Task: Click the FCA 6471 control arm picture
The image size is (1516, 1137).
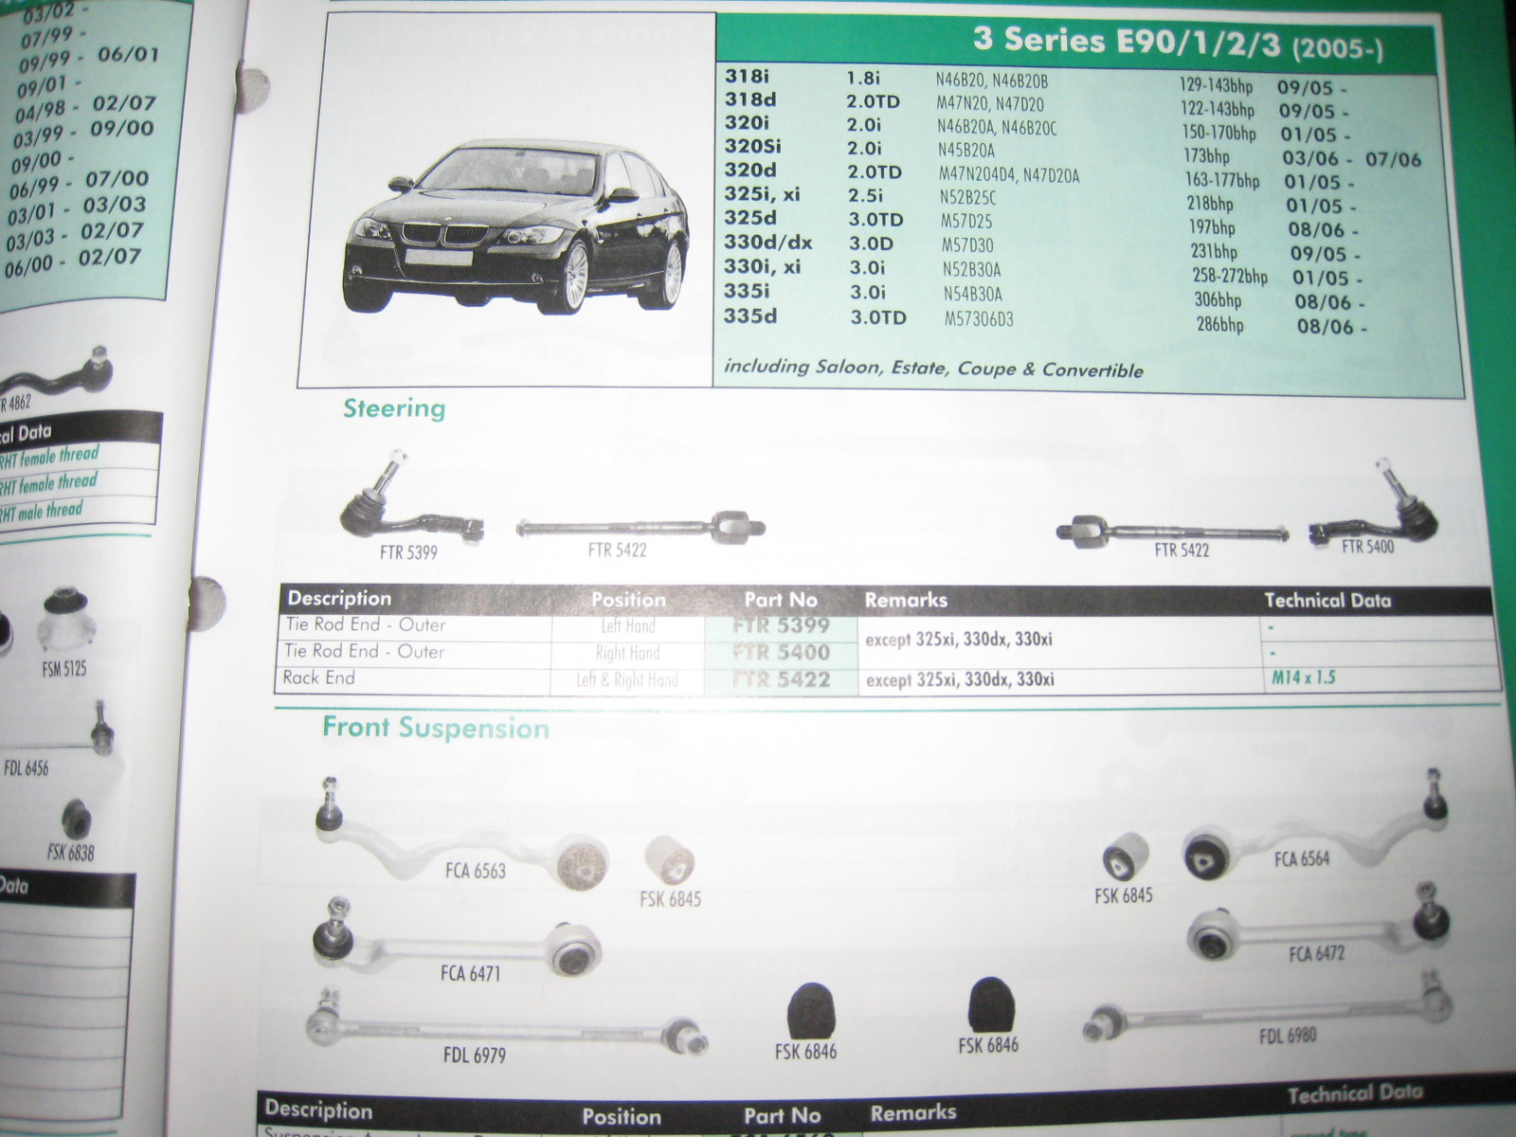Action: [x=457, y=938]
